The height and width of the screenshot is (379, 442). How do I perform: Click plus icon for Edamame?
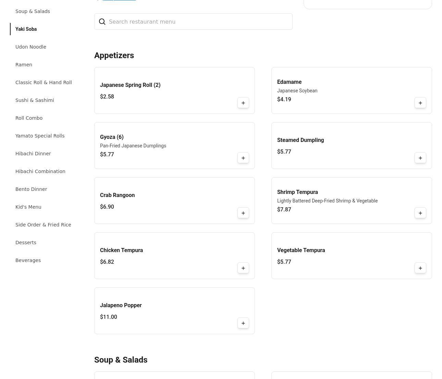[x=420, y=103]
